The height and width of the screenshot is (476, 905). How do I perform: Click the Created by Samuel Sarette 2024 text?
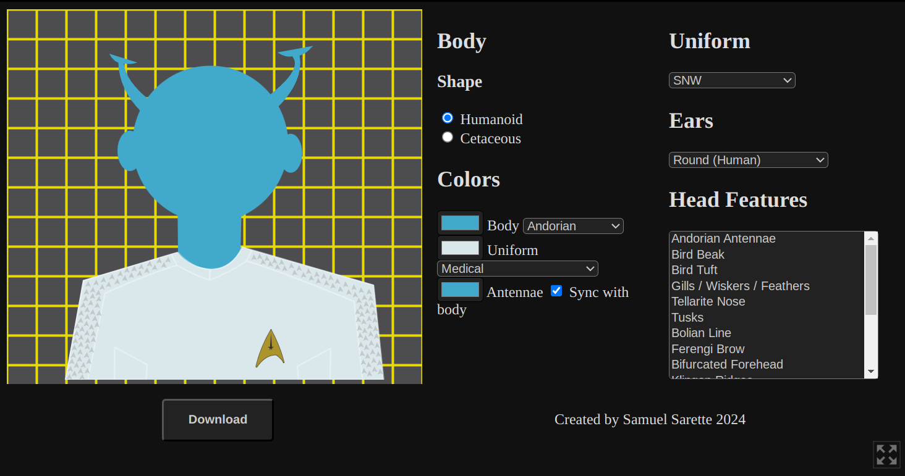tap(650, 420)
